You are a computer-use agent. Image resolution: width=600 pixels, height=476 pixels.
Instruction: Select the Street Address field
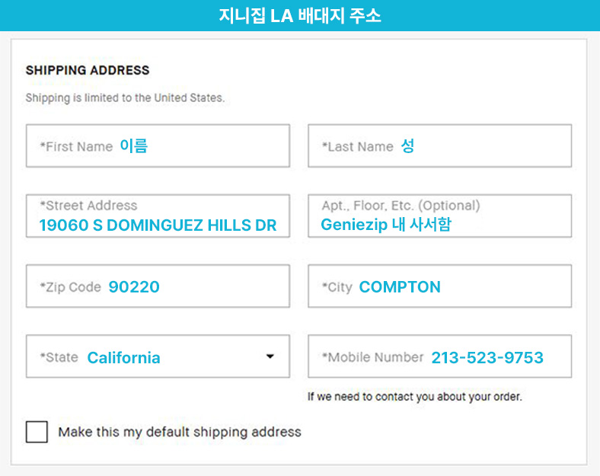pyautogui.click(x=158, y=216)
